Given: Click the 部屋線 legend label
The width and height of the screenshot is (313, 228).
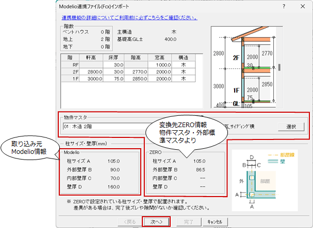Looking at the screenshot, I should [x=287, y=155].
